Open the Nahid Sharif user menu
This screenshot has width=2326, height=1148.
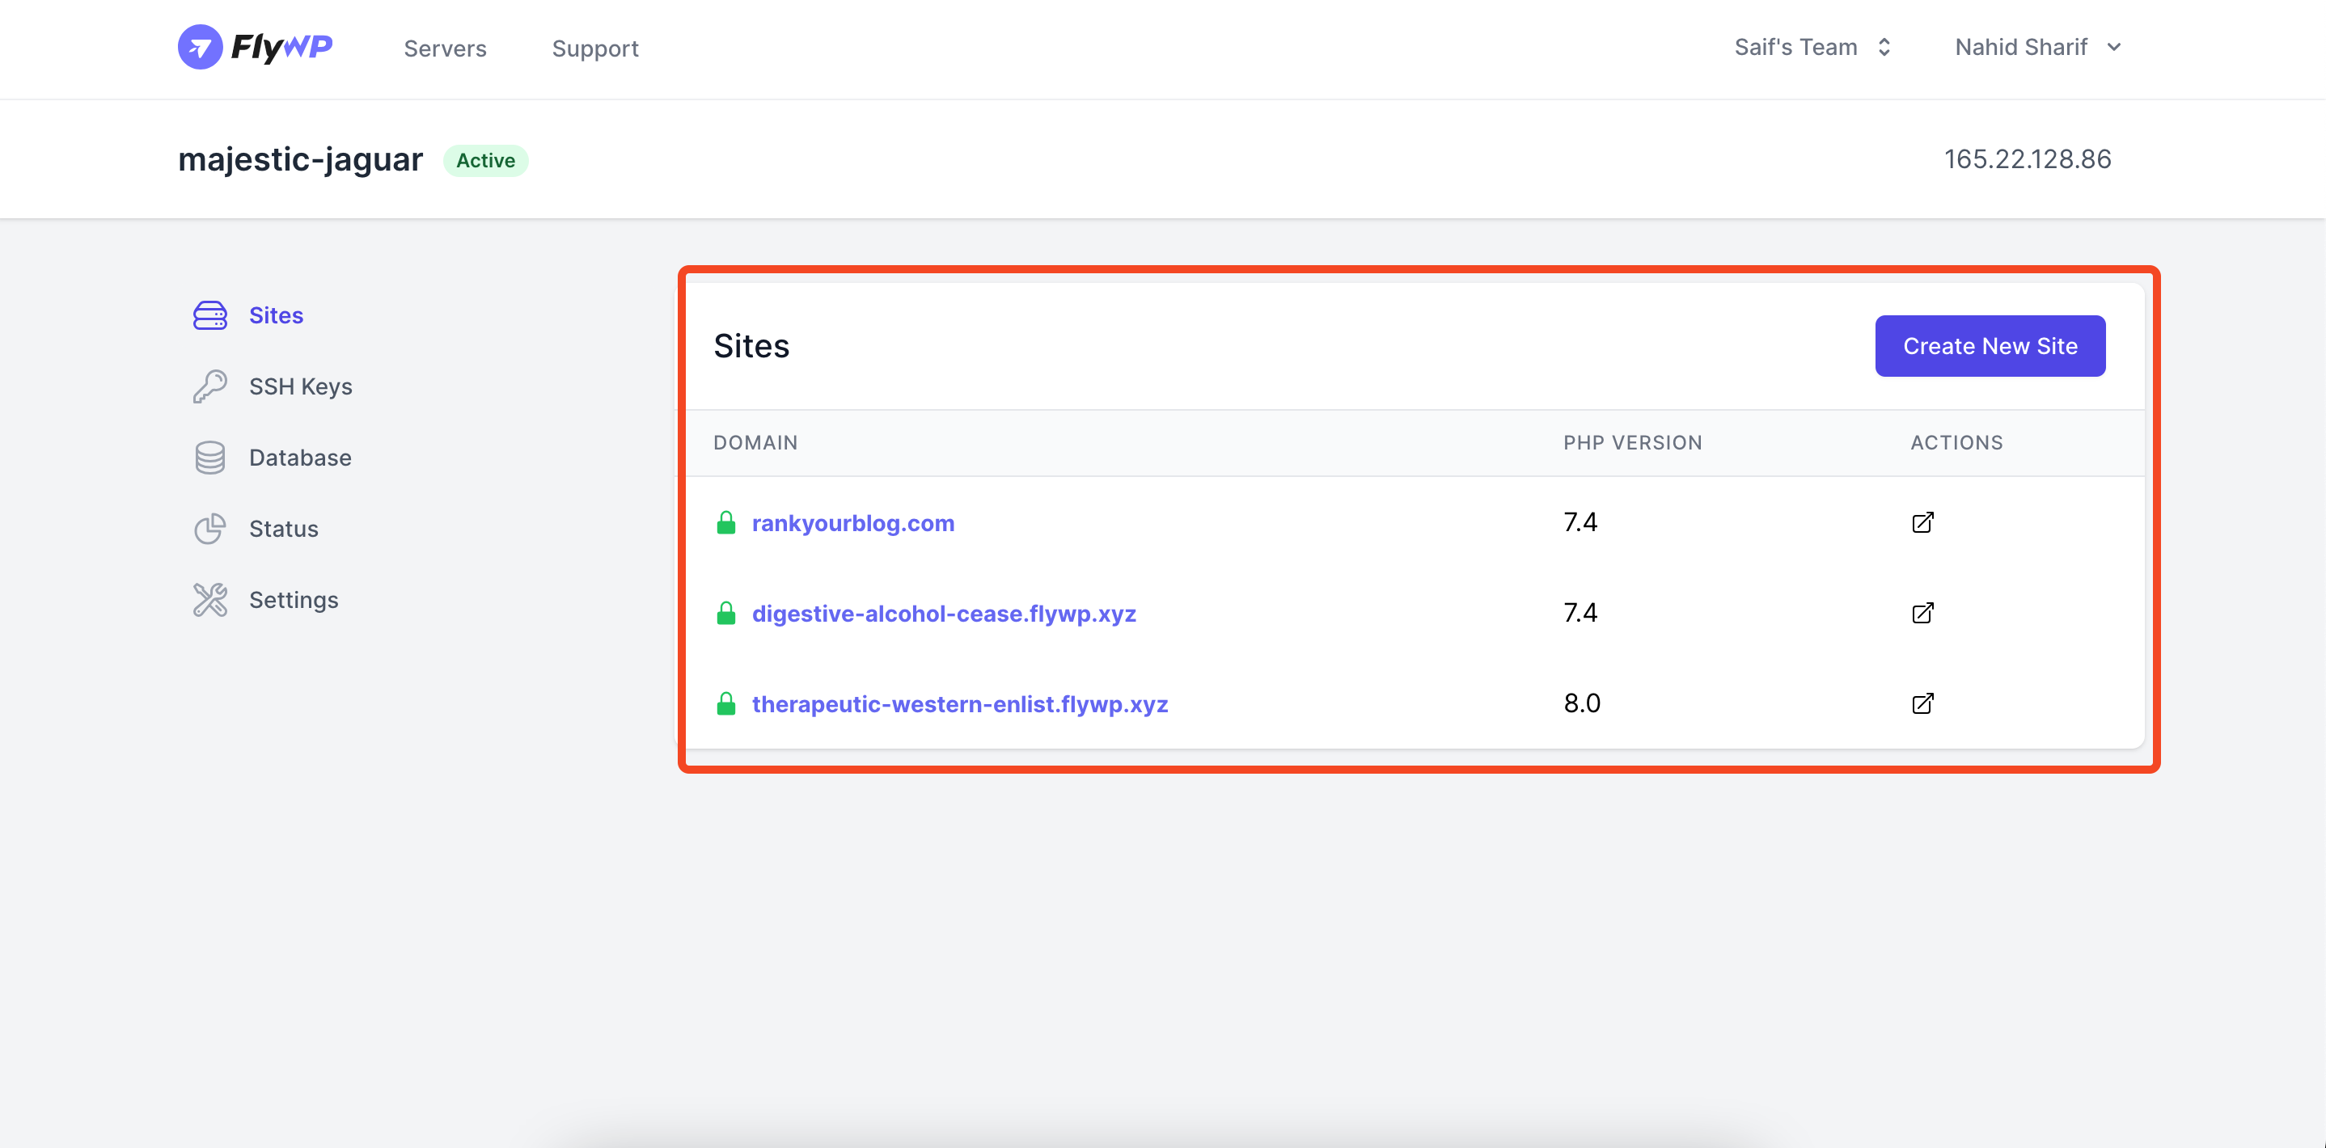[x=2038, y=47]
